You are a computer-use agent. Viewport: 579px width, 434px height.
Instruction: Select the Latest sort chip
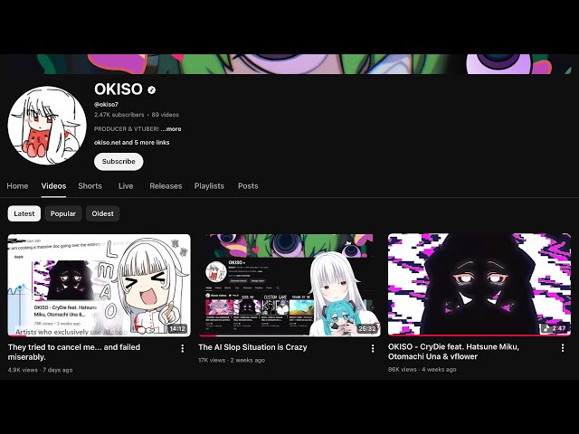[24, 213]
